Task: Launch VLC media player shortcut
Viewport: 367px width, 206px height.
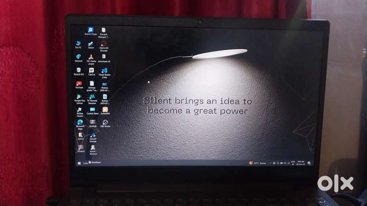Action: (91, 60)
